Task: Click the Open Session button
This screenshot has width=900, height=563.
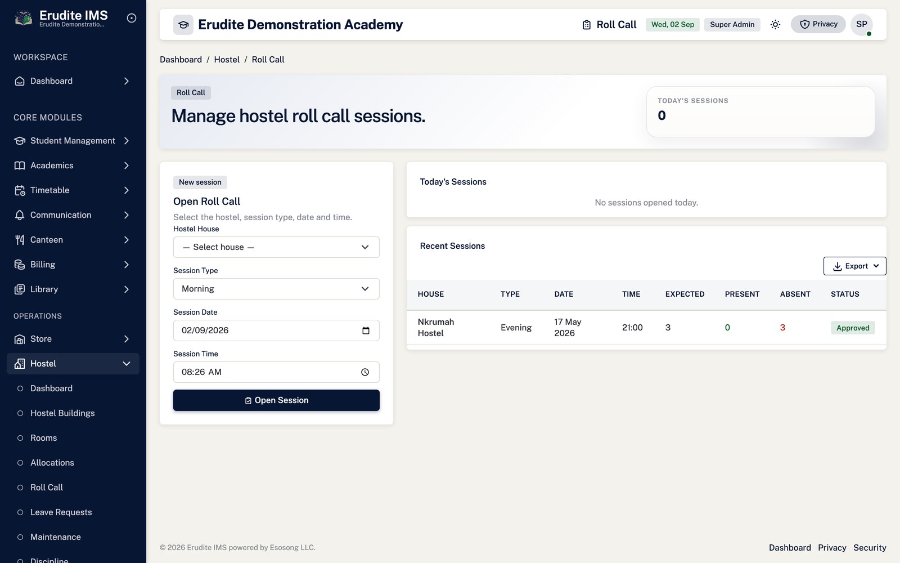Action: 276,400
